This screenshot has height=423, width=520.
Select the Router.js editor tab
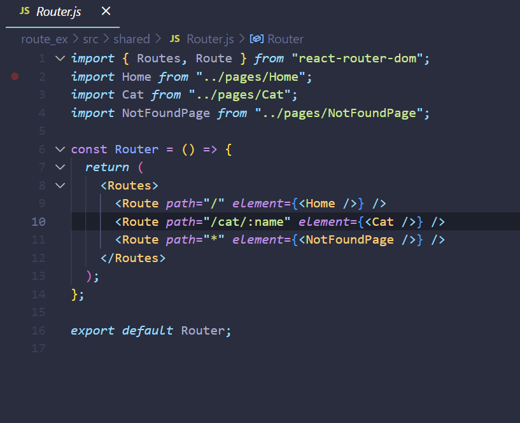point(62,13)
